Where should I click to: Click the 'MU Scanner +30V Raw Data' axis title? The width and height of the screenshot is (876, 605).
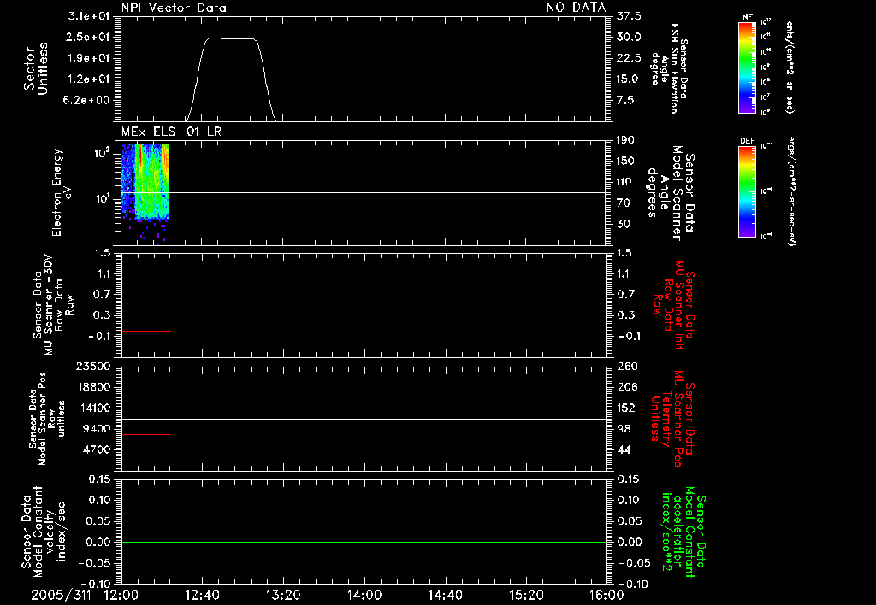tap(54, 305)
